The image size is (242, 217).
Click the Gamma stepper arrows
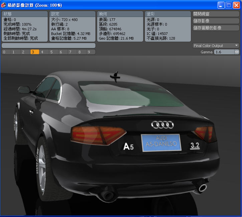click(237, 52)
